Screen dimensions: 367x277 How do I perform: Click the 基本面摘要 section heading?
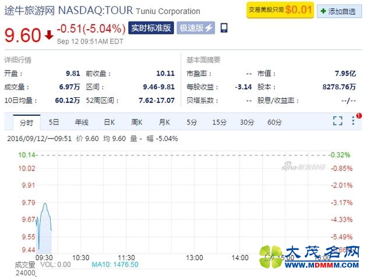203,60
